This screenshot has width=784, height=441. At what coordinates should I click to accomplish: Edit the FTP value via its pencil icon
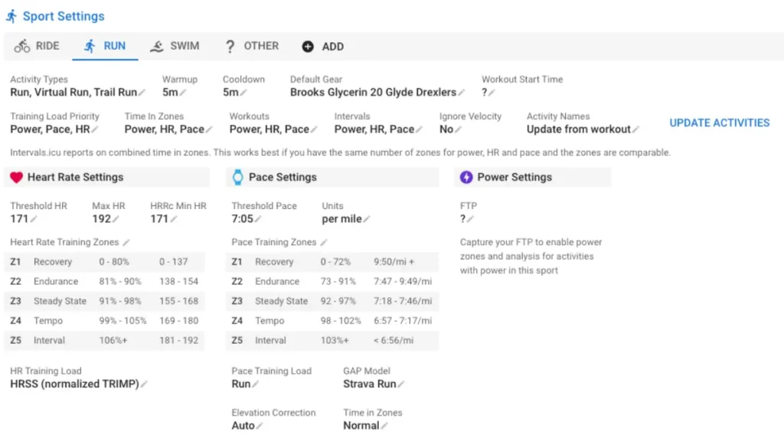click(470, 219)
